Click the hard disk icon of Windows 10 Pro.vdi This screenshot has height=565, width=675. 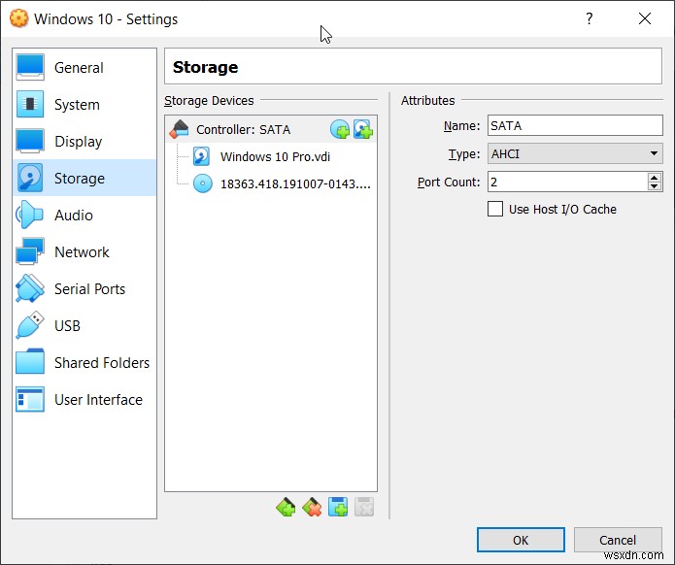(x=201, y=156)
